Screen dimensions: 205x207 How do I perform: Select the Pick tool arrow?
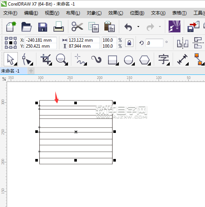coord(11,59)
